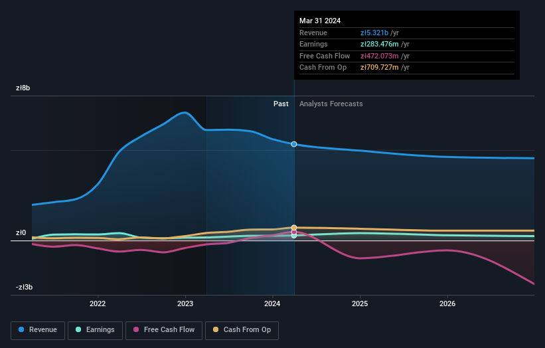Click the blue Revenue data point marker

(x=294, y=144)
